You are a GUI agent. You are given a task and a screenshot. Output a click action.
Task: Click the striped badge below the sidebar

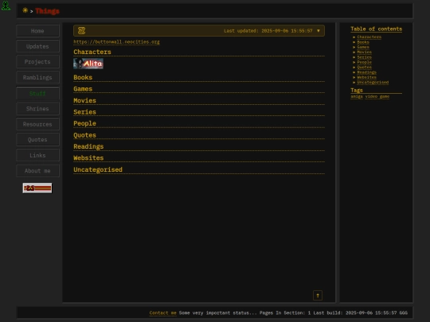37,188
